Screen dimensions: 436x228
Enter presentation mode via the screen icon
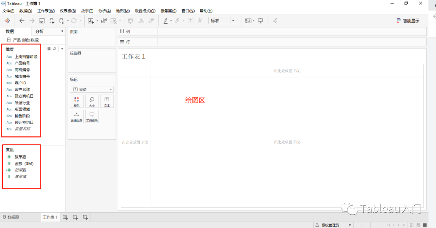click(x=260, y=21)
